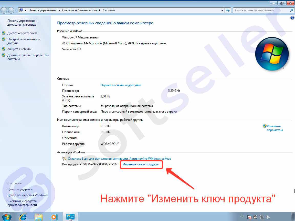Image resolution: width=295 pixels, height=221 pixels.
Task: Switch input language via RU indicator
Action: coord(241,216)
